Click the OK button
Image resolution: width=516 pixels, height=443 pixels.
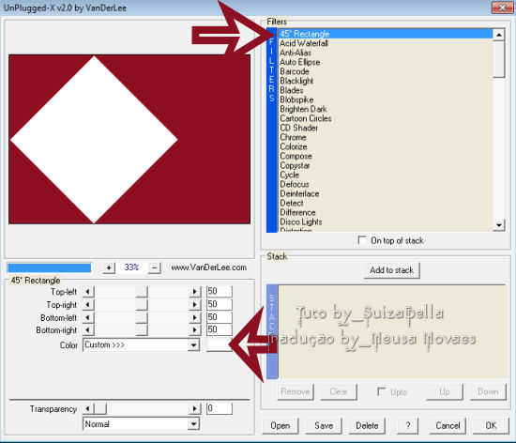(491, 426)
